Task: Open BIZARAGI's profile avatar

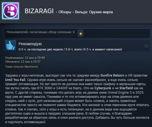Action: point(11,11)
